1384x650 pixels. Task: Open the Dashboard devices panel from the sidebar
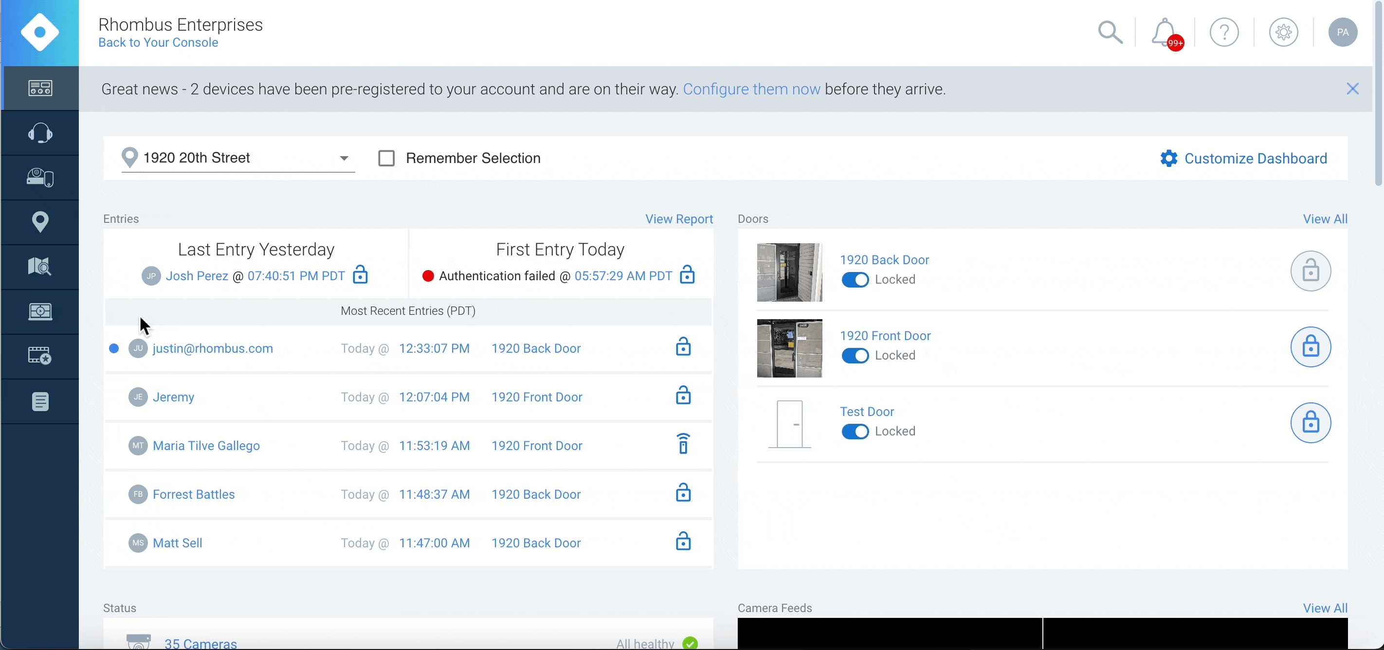(x=40, y=88)
